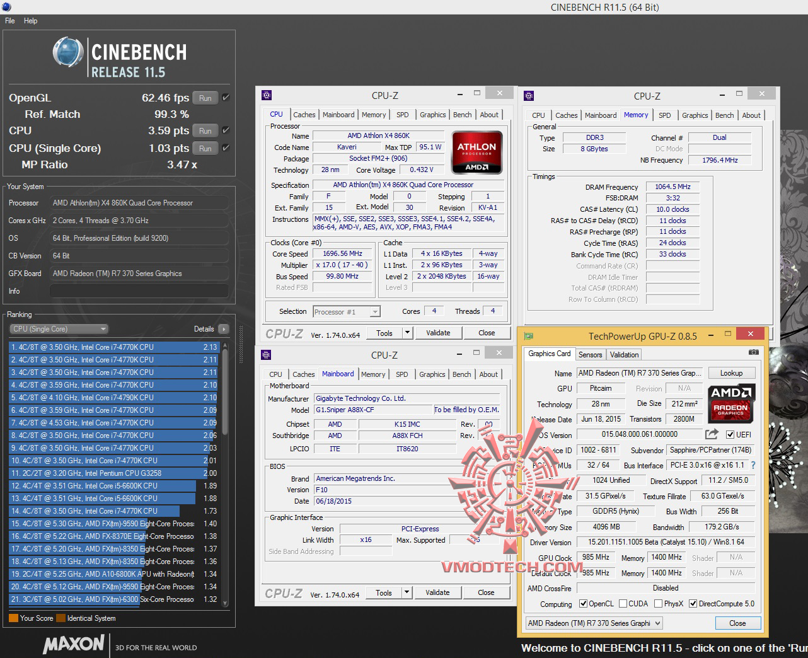Click the GPU-Z Driver Version field
The image size is (808, 658).
click(666, 542)
